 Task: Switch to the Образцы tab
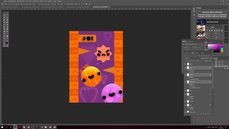210,42
